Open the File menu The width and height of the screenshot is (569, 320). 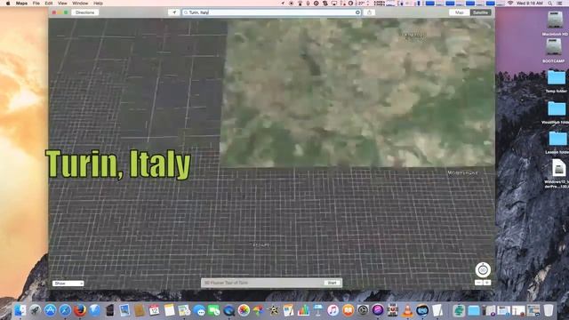click(x=36, y=4)
